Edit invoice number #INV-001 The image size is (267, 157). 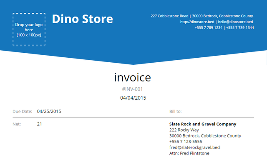coord(132,89)
